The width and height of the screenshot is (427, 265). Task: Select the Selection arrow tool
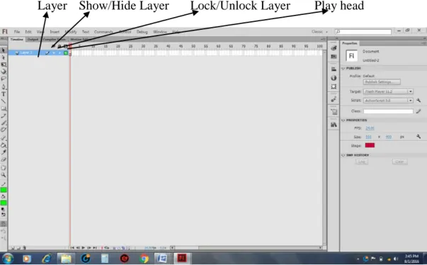coord(4,50)
